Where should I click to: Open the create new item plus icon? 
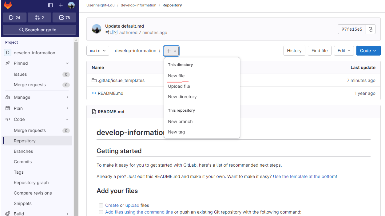tap(61, 5)
